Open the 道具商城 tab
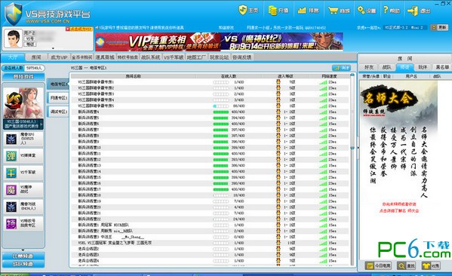The width and height of the screenshot is (452, 276). pos(105,57)
